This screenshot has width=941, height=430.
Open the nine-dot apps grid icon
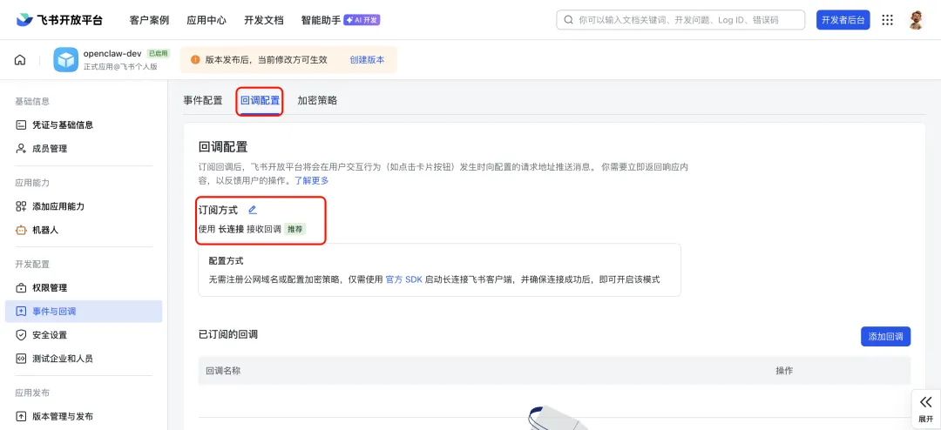pyautogui.click(x=887, y=20)
